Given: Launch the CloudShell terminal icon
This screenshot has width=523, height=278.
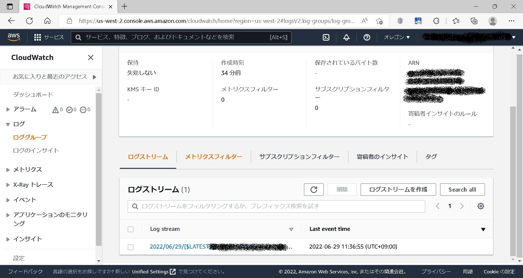Looking at the screenshot, I should pos(326,37).
